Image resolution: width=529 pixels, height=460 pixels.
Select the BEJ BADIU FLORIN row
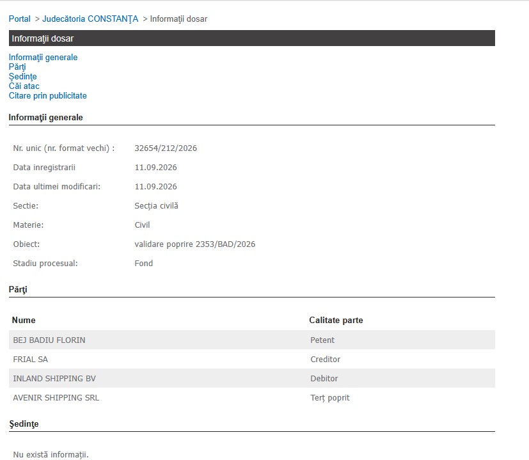point(251,340)
